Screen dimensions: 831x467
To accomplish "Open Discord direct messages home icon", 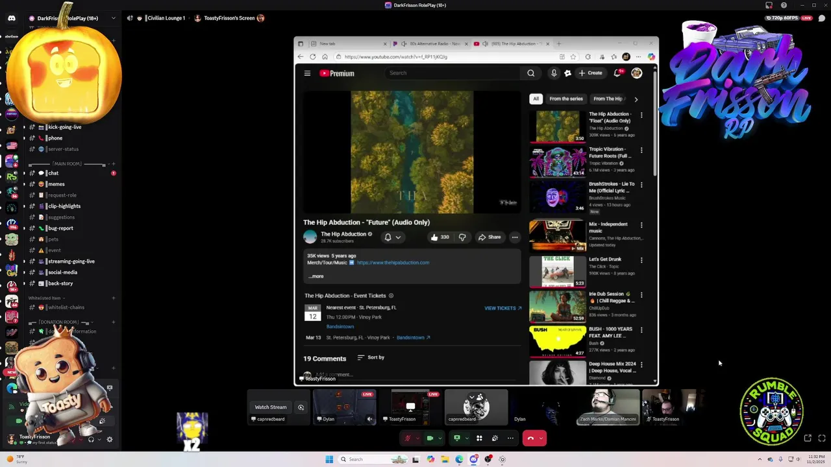I will click(11, 18).
